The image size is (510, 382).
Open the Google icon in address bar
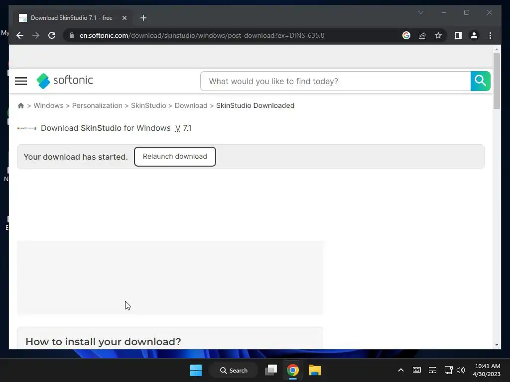[x=406, y=35]
